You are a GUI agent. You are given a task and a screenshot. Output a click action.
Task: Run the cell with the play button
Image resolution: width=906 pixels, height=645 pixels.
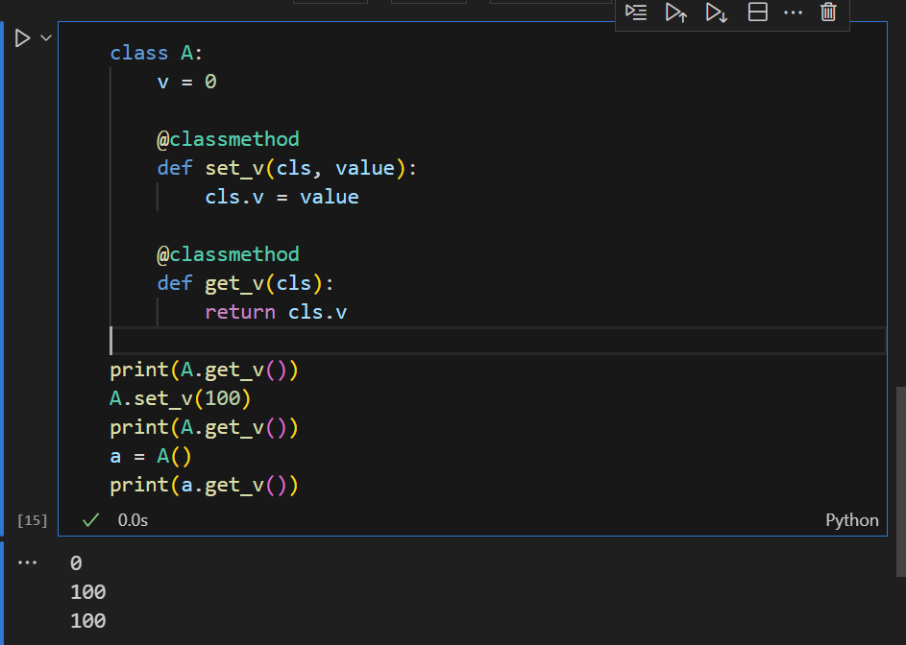(22, 38)
